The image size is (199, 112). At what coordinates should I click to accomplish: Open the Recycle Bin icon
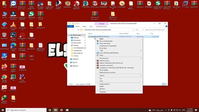4,36
